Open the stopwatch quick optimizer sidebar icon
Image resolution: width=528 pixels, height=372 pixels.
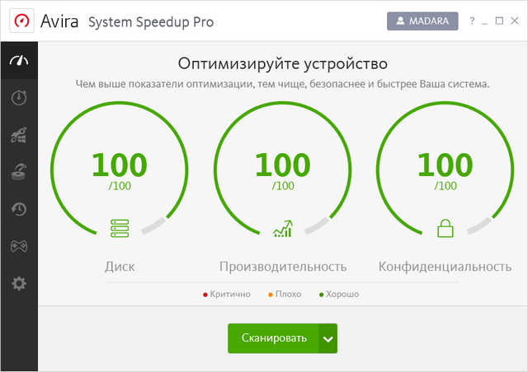tap(19, 97)
